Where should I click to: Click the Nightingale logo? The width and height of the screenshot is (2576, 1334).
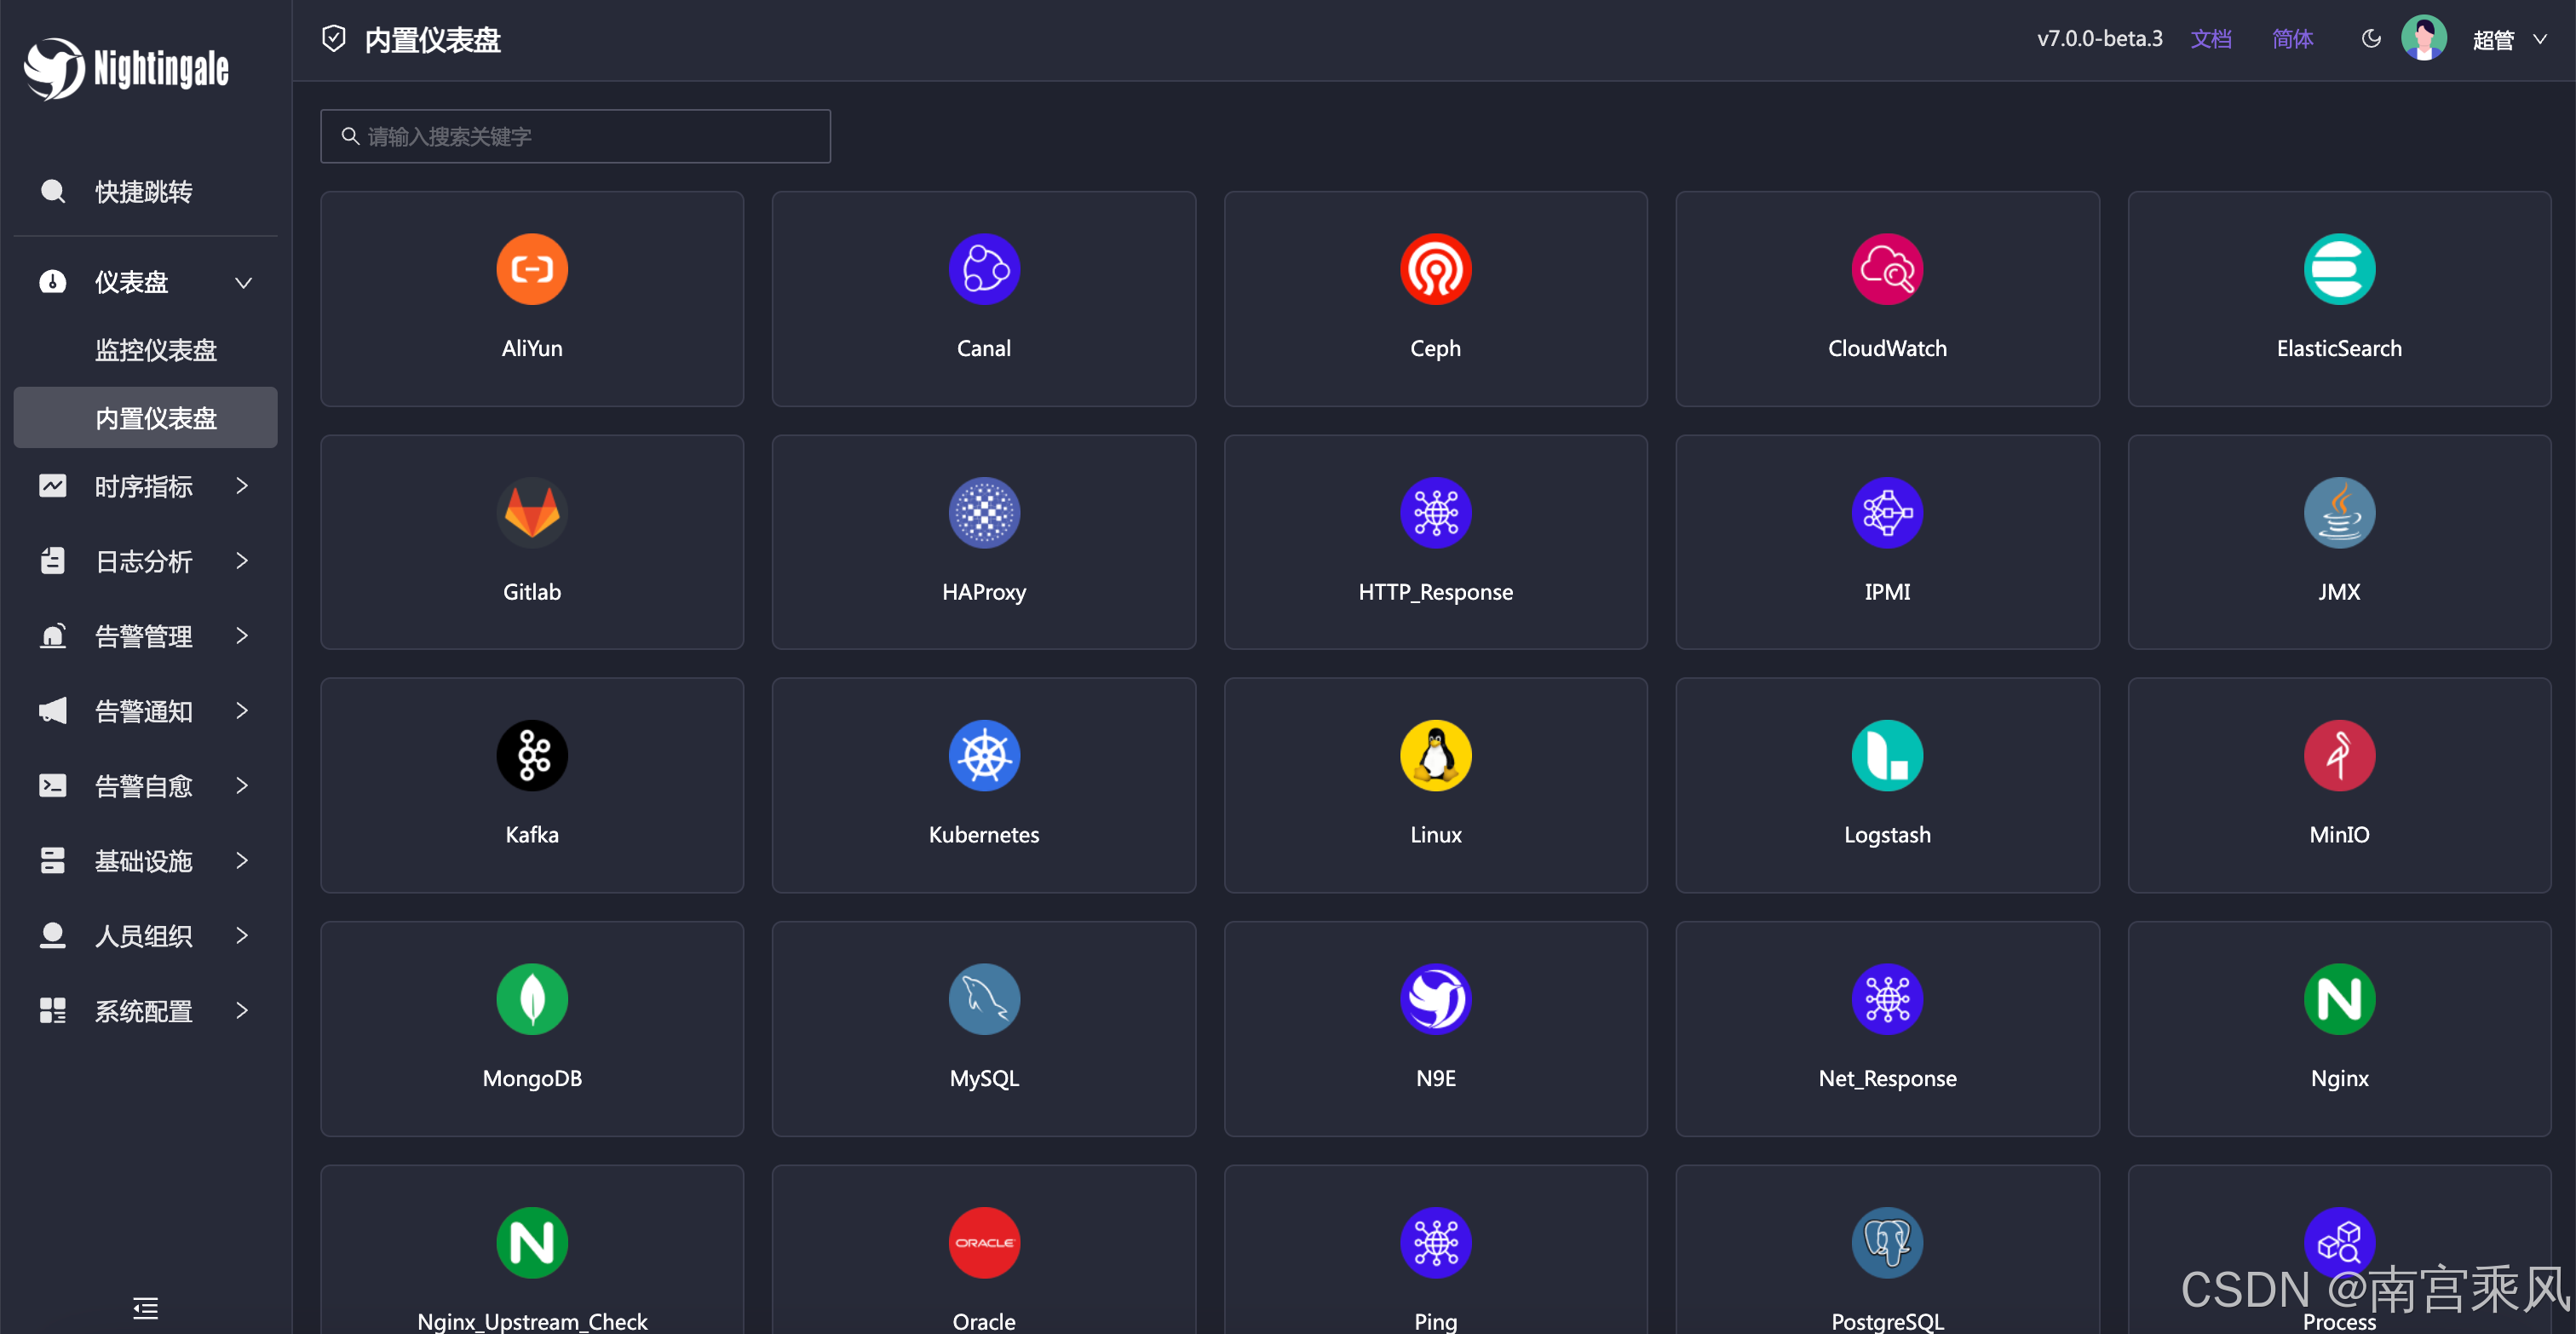127,68
